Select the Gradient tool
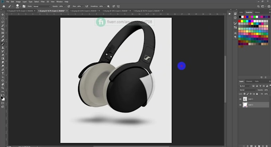271x147 pixels. tap(3, 58)
